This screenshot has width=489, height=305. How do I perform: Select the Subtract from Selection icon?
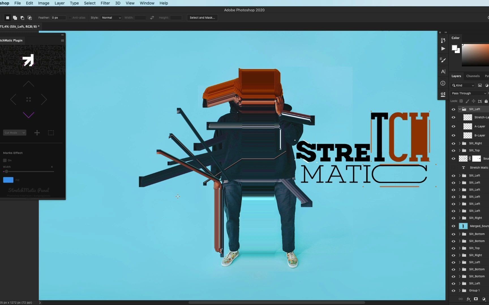point(22,18)
